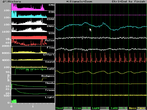The width and height of the screenshot is (147, 110).
Task: Click the 1600 scale value
Action: pos(6,32)
